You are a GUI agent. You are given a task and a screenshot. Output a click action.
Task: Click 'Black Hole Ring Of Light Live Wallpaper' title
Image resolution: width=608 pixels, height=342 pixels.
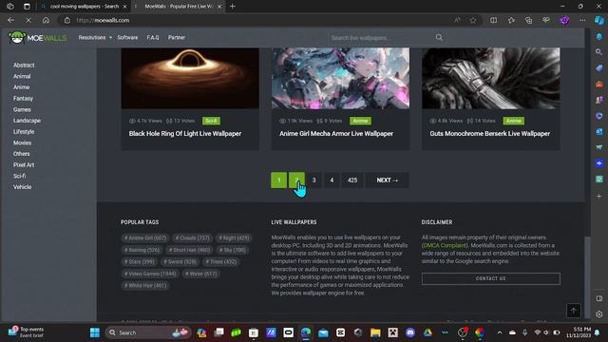tap(185, 133)
